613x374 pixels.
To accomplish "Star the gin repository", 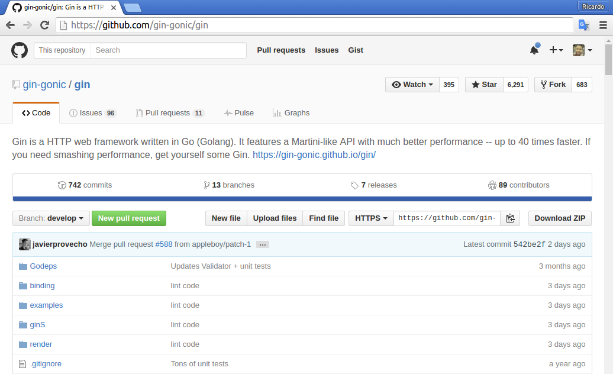I will pyautogui.click(x=484, y=85).
